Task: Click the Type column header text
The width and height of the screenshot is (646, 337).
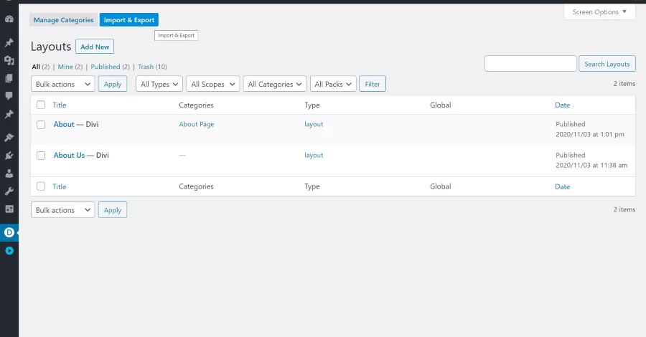Action: [x=312, y=105]
